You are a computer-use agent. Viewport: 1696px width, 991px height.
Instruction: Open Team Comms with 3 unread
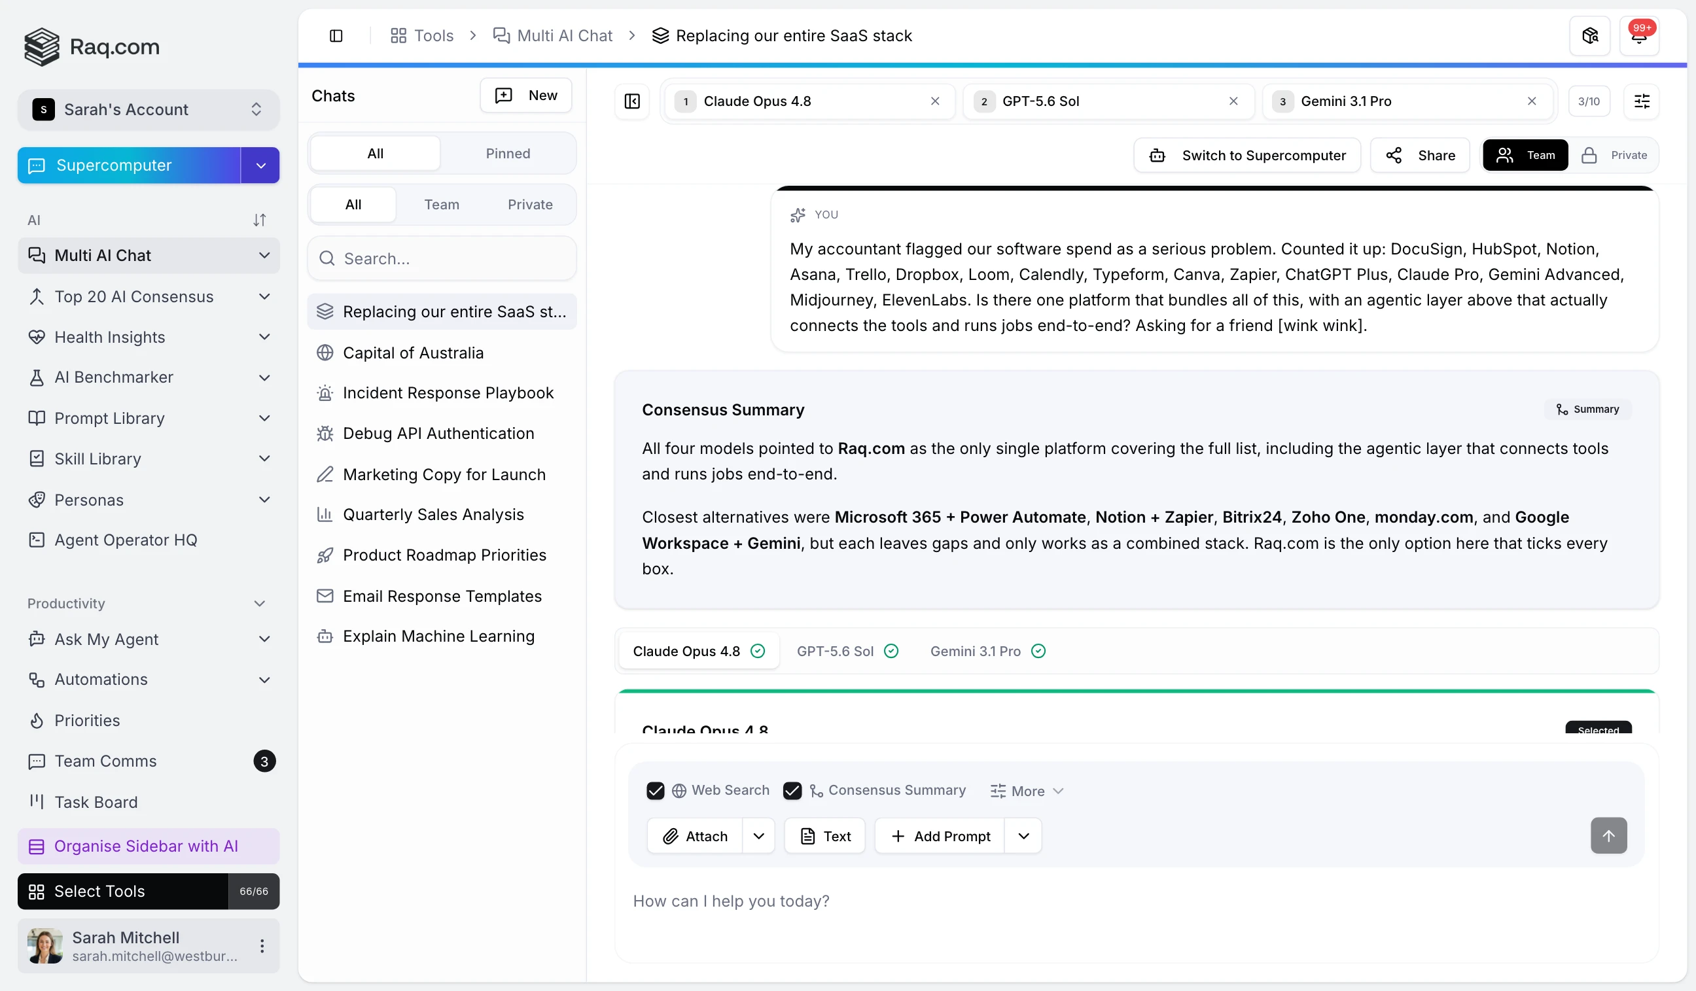148,761
